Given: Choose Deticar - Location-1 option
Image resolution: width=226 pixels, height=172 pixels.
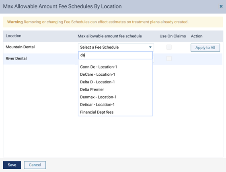Looking at the screenshot, I should 97,105.
